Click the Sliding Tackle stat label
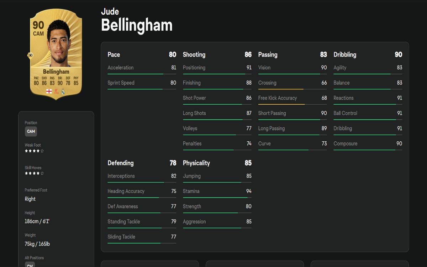The height and width of the screenshot is (267, 427). click(x=121, y=237)
